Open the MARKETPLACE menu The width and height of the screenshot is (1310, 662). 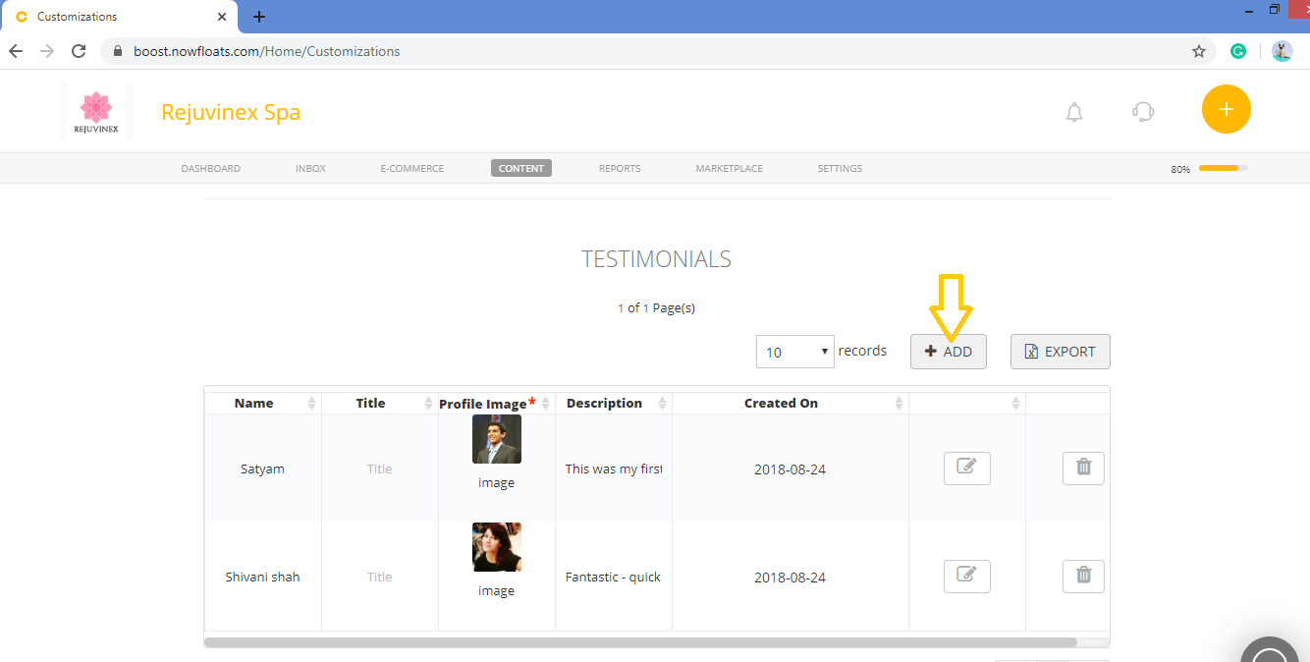(x=730, y=168)
